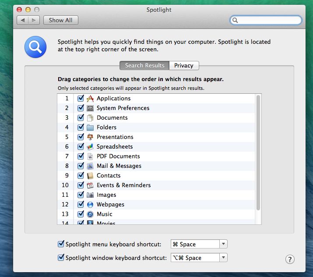Toggle the Folders category checkbox
This screenshot has height=277, width=313.
pos(81,127)
